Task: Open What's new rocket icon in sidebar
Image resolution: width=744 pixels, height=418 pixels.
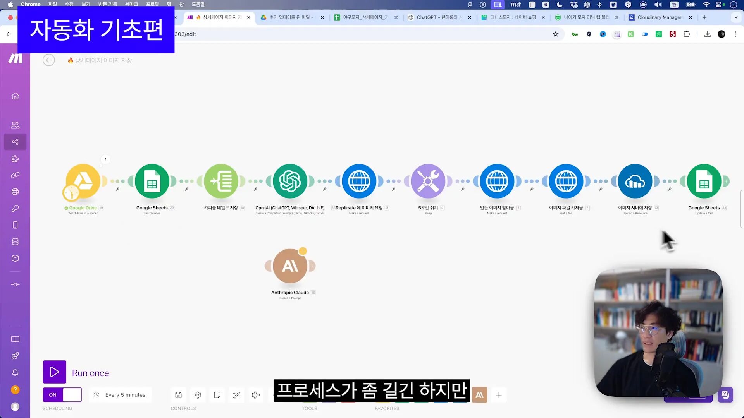Action: [x=15, y=356]
